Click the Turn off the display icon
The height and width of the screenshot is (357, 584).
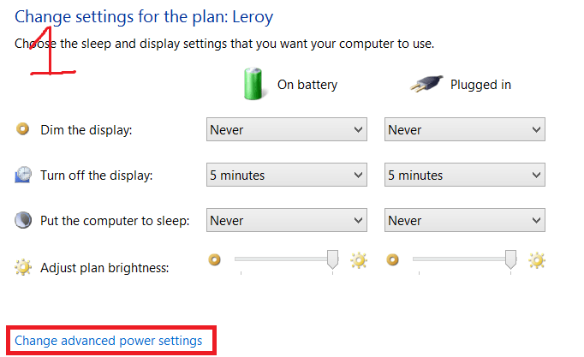23,176
